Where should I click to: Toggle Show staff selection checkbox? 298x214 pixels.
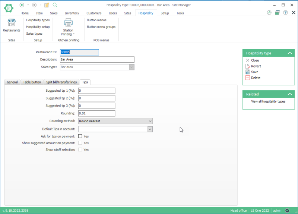coord(80,150)
